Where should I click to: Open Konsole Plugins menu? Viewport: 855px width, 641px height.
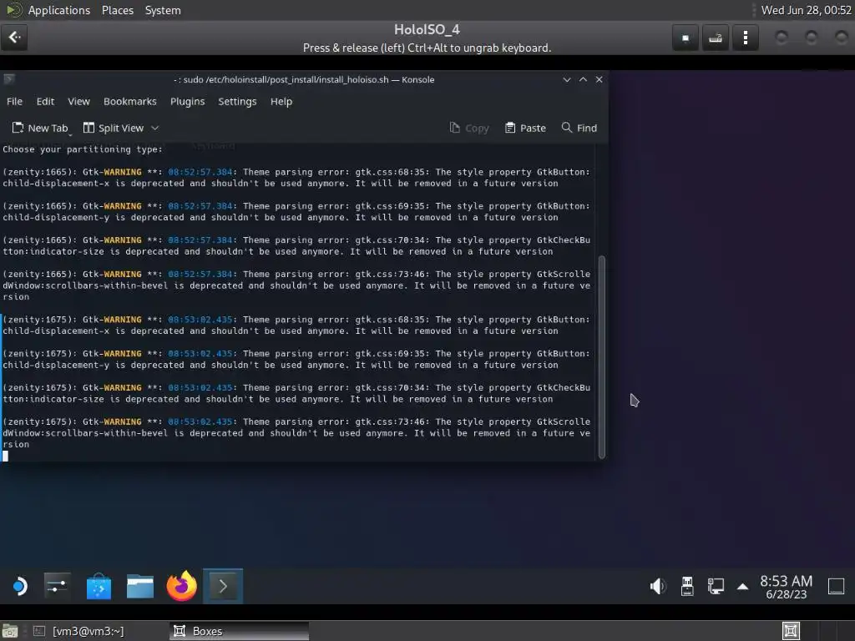187,101
